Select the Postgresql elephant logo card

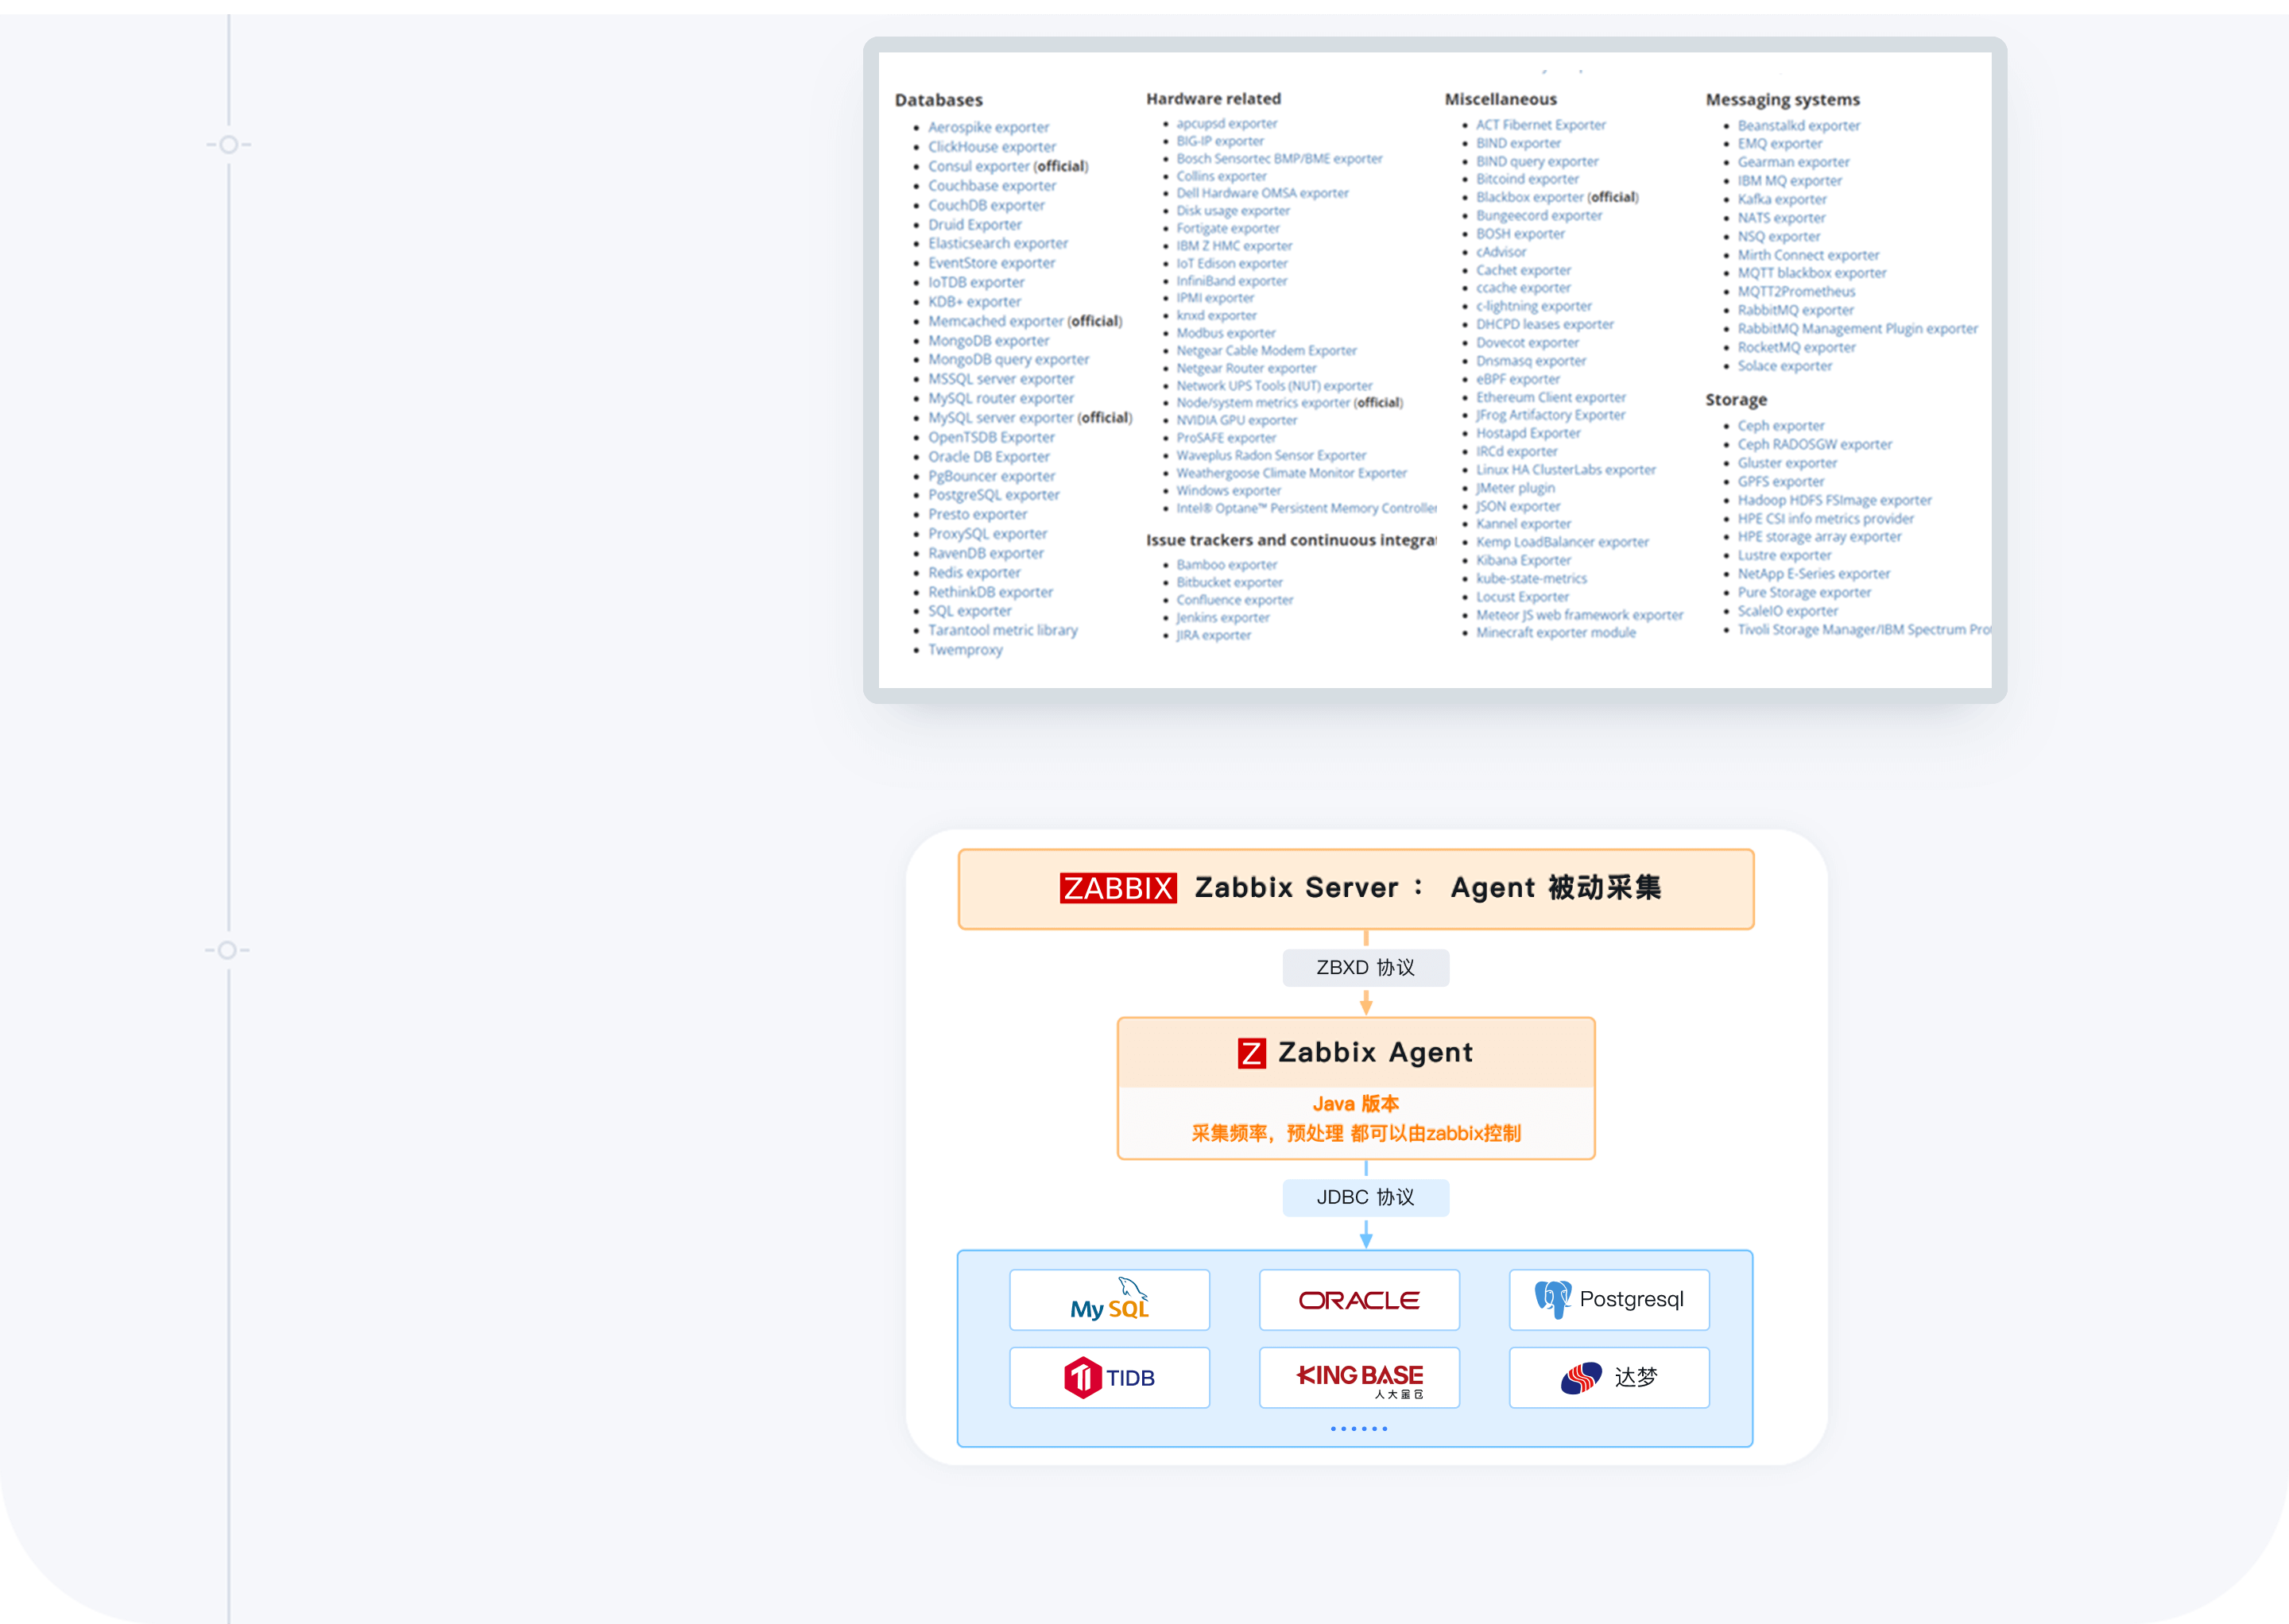point(1609,1300)
